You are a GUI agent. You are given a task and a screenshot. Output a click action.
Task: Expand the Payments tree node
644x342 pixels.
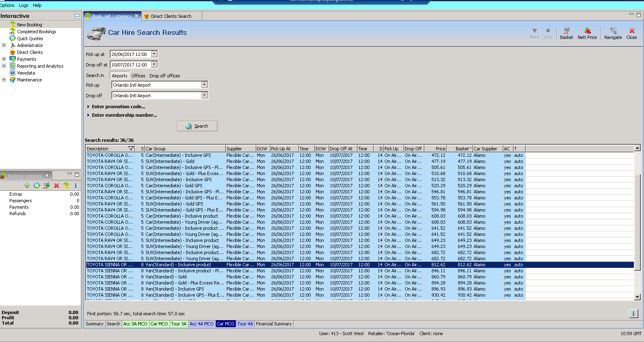click(x=4, y=59)
